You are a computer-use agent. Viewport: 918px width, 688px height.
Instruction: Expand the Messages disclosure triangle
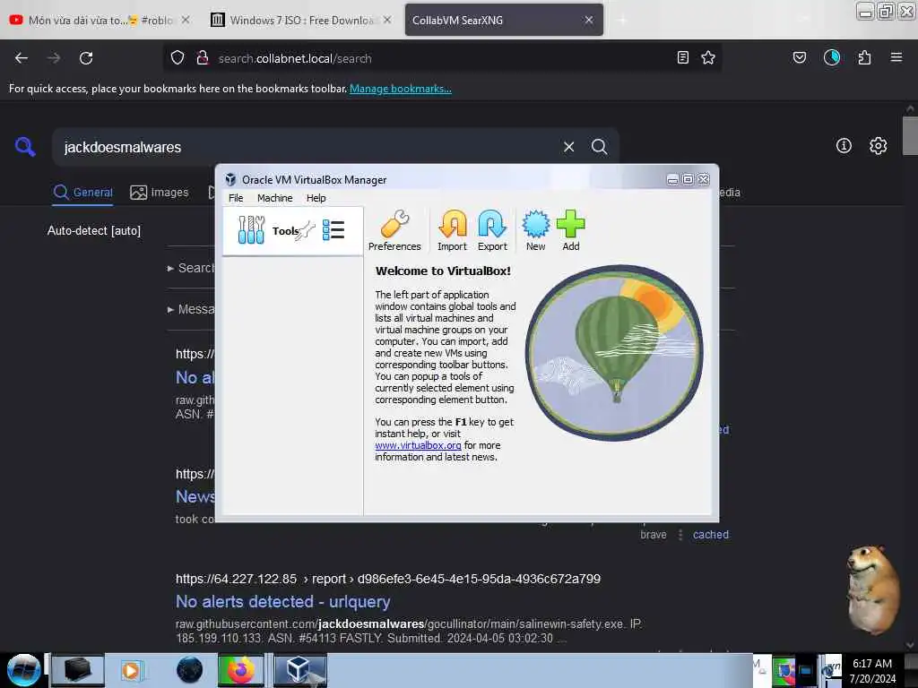point(170,309)
